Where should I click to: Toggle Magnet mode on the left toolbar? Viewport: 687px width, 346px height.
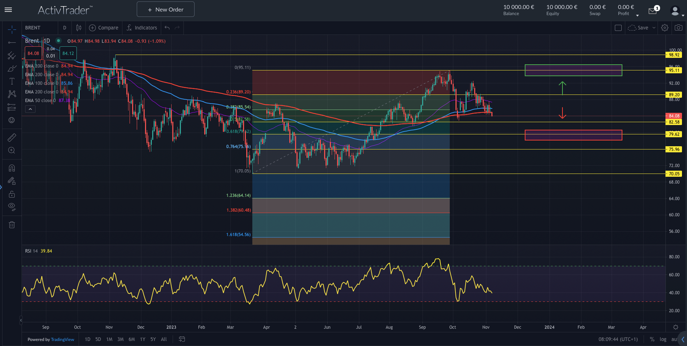[11, 168]
